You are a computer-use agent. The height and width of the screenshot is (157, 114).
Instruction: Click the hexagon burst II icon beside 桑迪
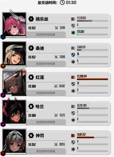tap(31, 48)
